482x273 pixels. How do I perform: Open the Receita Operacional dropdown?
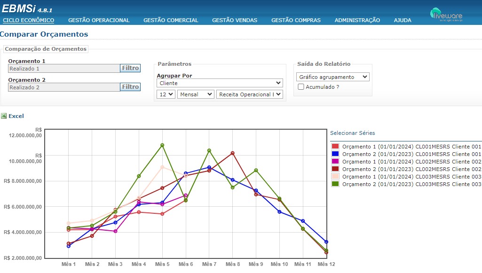(x=250, y=94)
